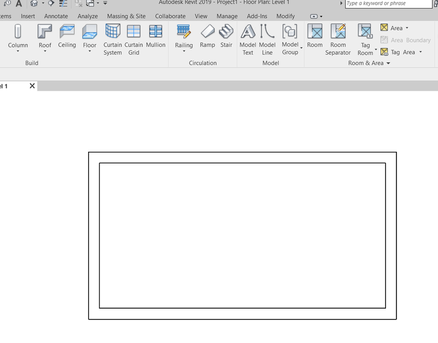
Task: Switch to the Annotate ribbon tab
Action: point(55,16)
